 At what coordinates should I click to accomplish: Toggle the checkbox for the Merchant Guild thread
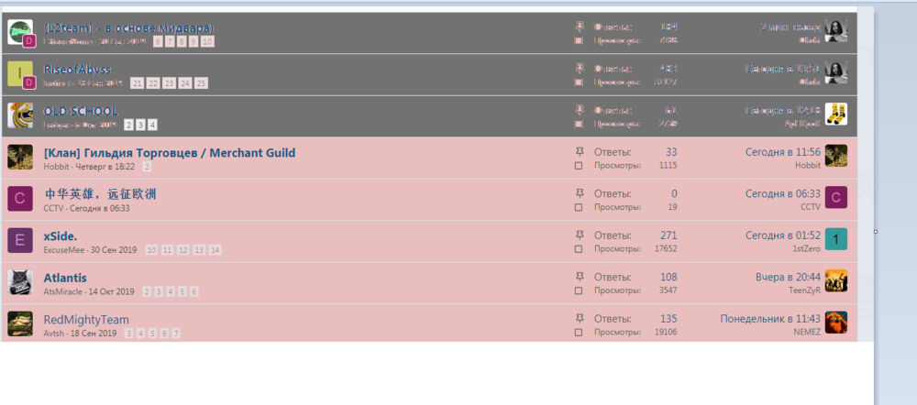tap(579, 166)
